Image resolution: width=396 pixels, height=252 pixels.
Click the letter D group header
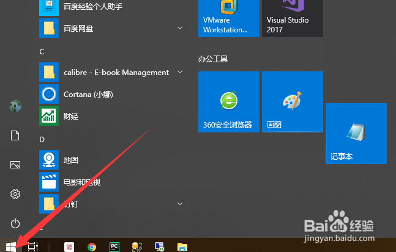pyautogui.click(x=42, y=140)
